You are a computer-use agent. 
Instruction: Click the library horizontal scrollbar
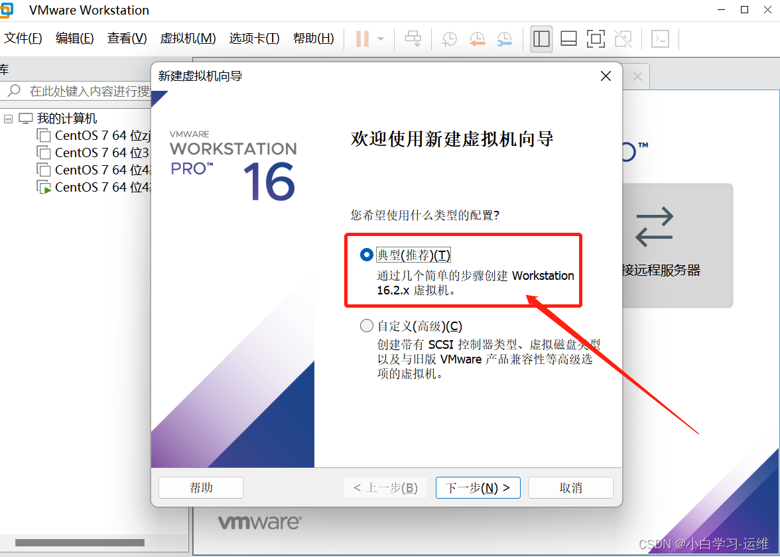(80, 542)
